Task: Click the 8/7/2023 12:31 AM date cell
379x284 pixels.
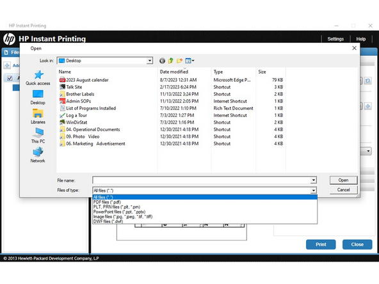Action: 179,80
